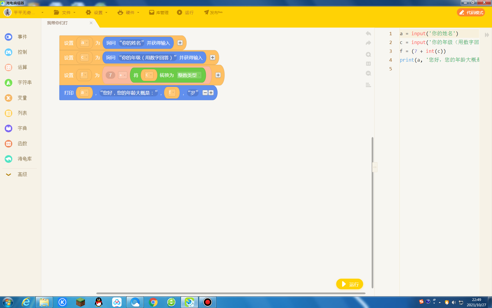Open Minecraft from the taskbar

coord(81,302)
